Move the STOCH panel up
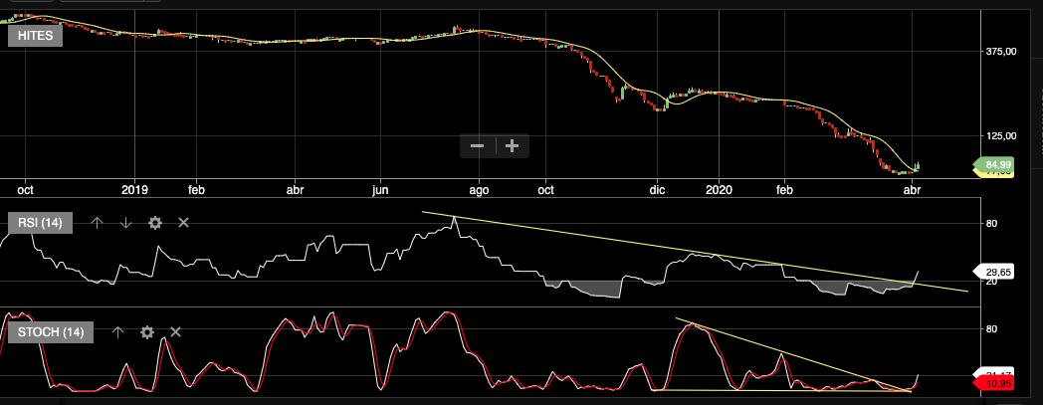Screen dimensions: 1043x405 (117, 332)
